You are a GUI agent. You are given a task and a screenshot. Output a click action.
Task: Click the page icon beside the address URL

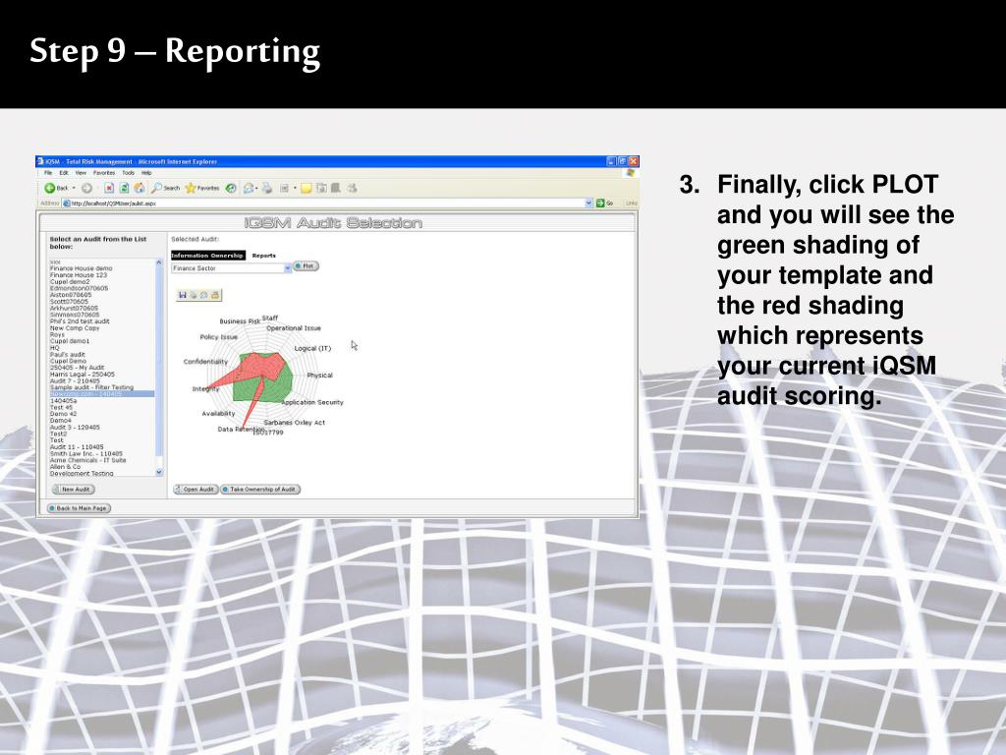click(66, 203)
